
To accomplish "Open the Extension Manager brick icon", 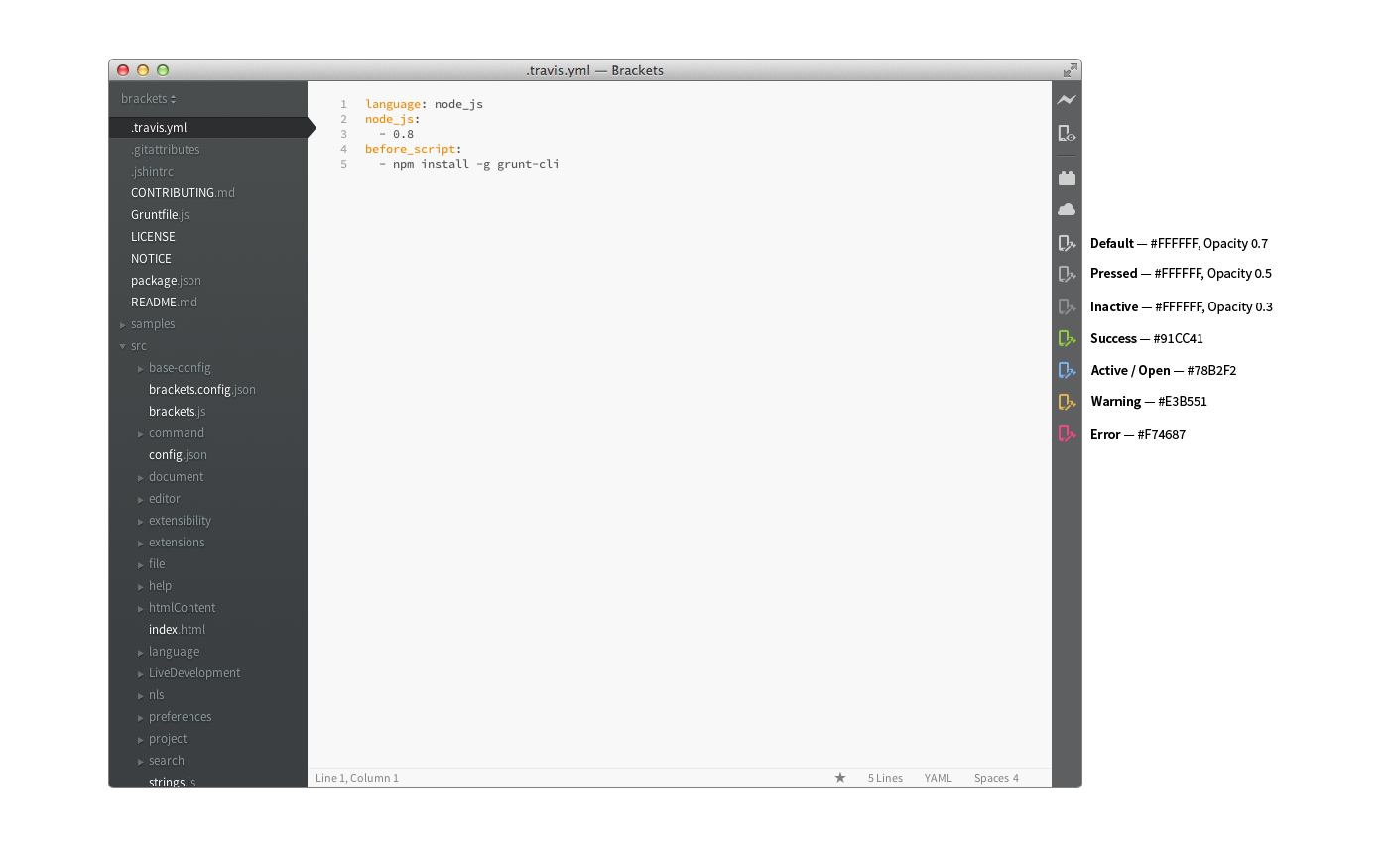I will (1067, 179).
